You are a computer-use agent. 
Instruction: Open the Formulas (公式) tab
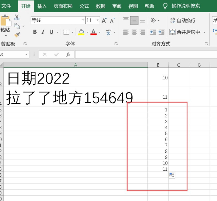[x=84, y=6]
